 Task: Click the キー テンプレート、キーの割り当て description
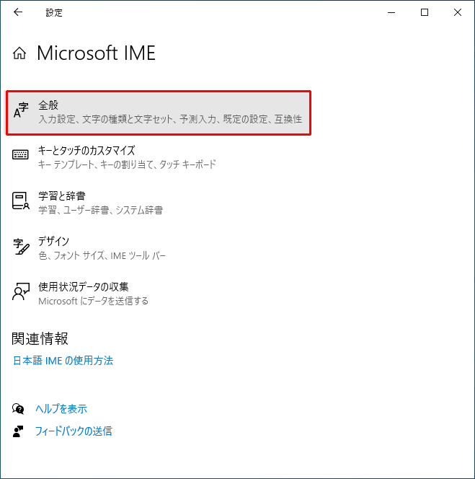pos(127,164)
